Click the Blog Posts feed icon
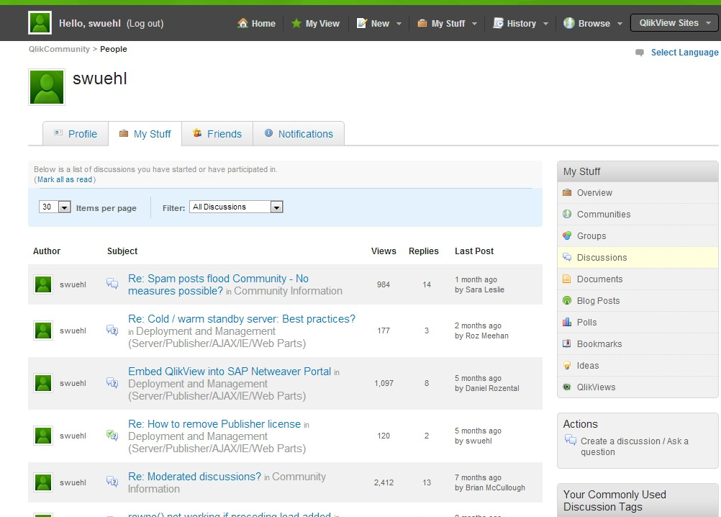Viewport: 721px width, 517px height. [x=567, y=300]
